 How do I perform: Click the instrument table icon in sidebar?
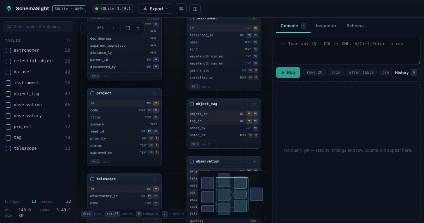point(8,83)
